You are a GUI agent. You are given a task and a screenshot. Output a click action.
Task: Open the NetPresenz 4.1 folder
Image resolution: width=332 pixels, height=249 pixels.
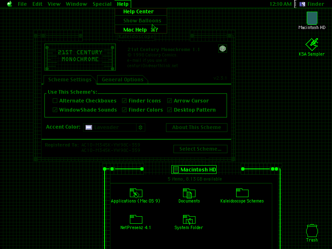coord(136,220)
